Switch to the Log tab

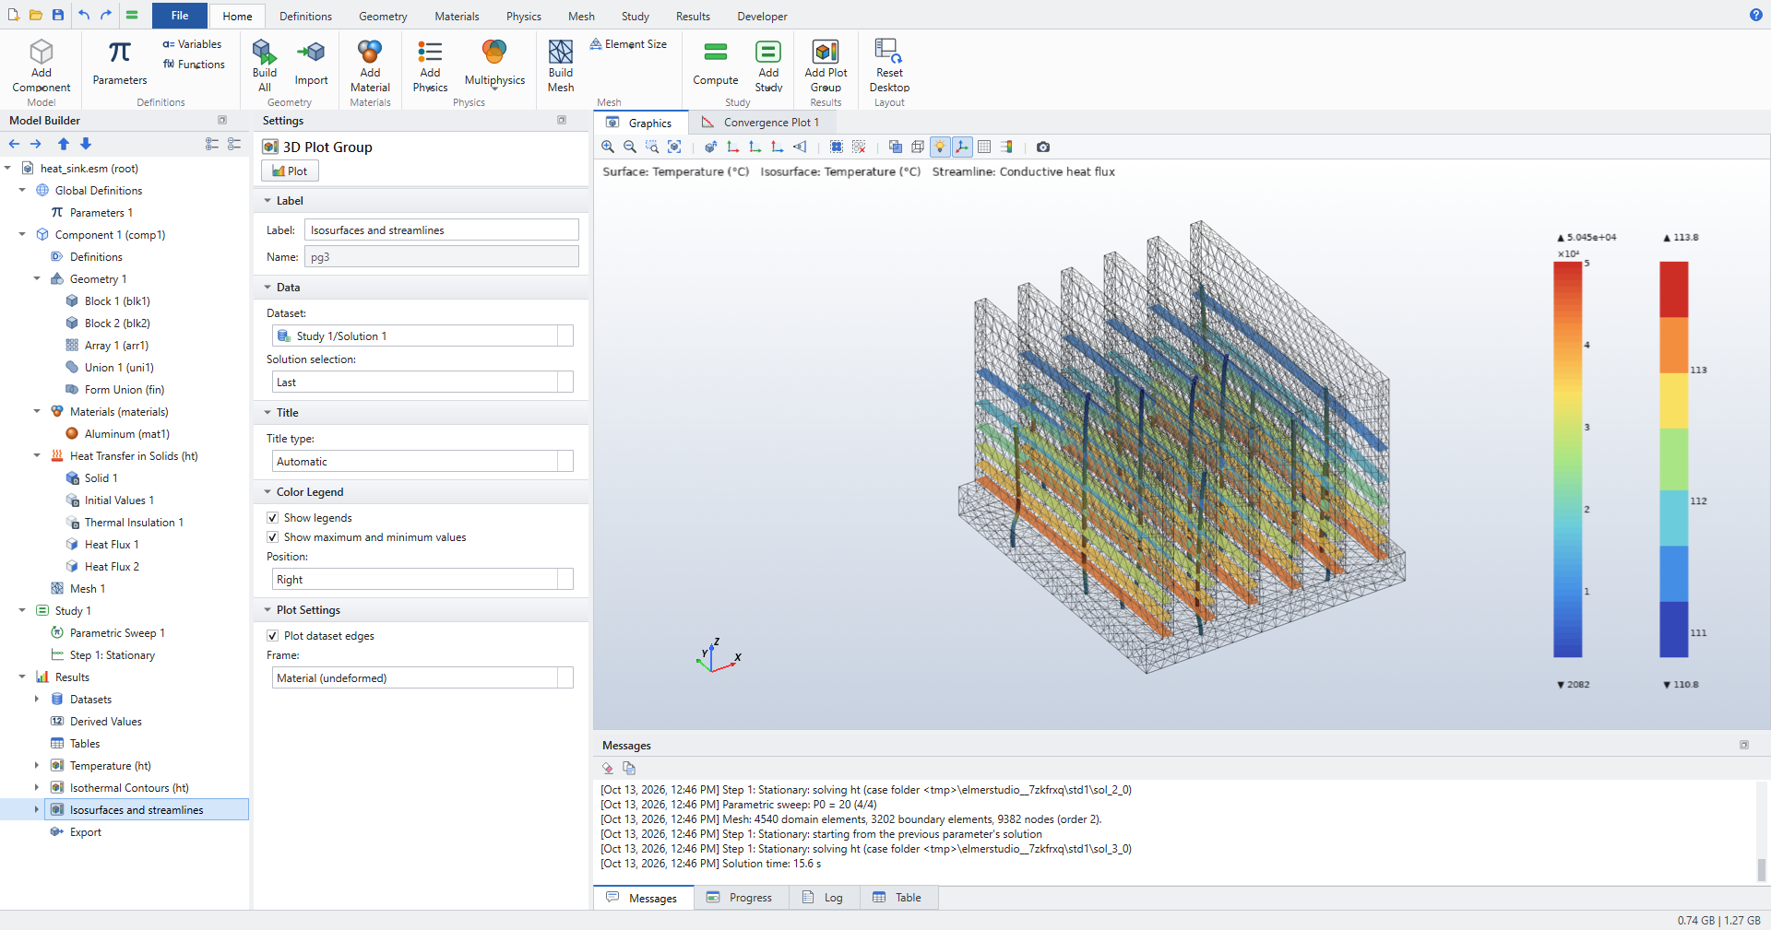point(824,898)
